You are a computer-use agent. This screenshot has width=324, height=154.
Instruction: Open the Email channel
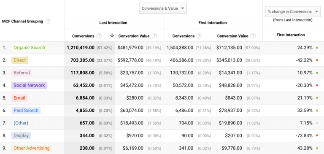(x=19, y=98)
